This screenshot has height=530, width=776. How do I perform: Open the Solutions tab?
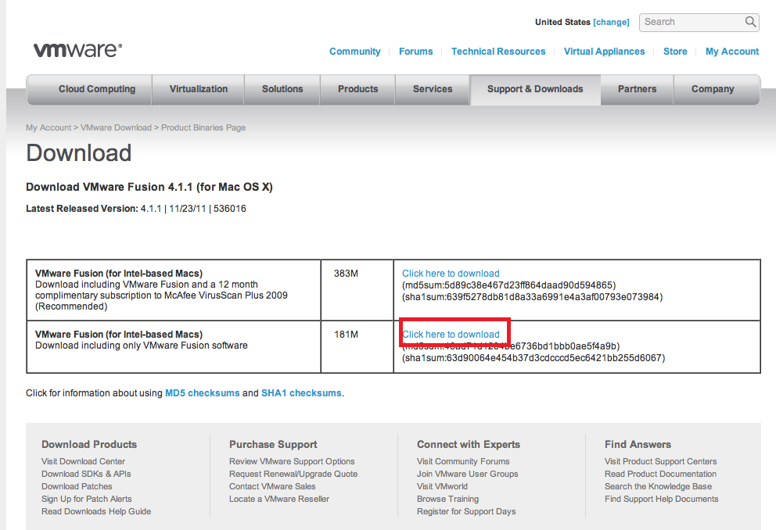click(282, 89)
